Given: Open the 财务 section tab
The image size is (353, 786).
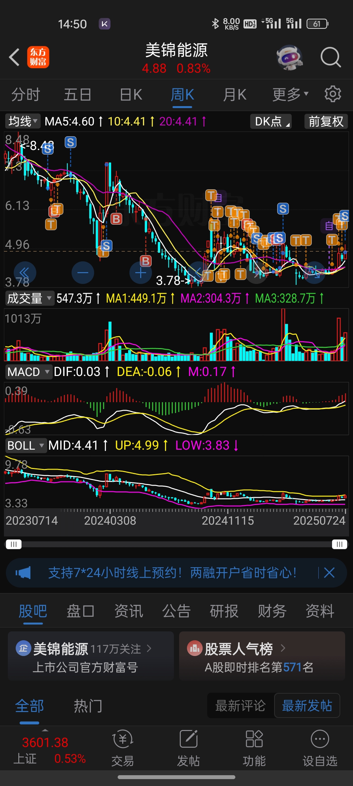Looking at the screenshot, I should point(272,611).
